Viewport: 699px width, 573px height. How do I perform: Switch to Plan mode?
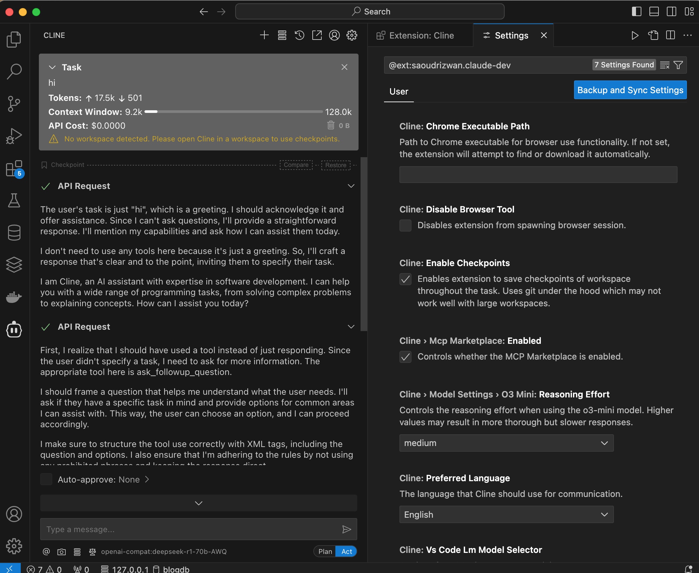click(325, 552)
